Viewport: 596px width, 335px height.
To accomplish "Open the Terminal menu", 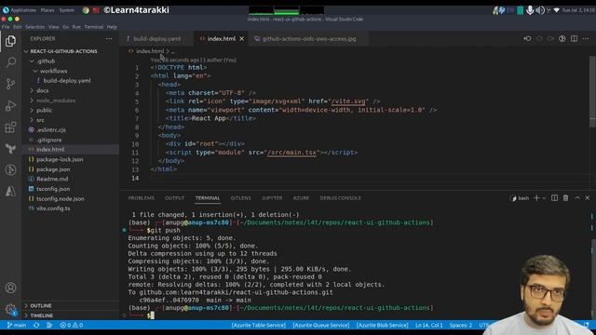I will pos(94,27).
